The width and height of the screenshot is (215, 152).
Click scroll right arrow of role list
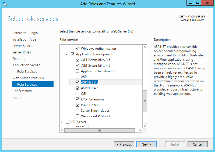point(140,131)
